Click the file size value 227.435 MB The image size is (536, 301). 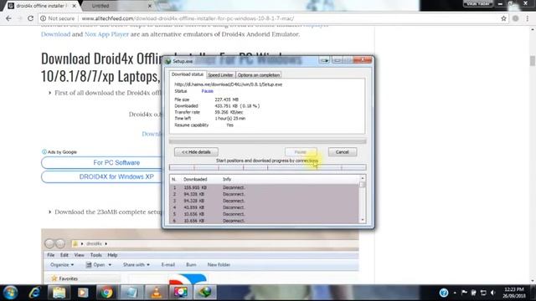pyautogui.click(x=227, y=99)
